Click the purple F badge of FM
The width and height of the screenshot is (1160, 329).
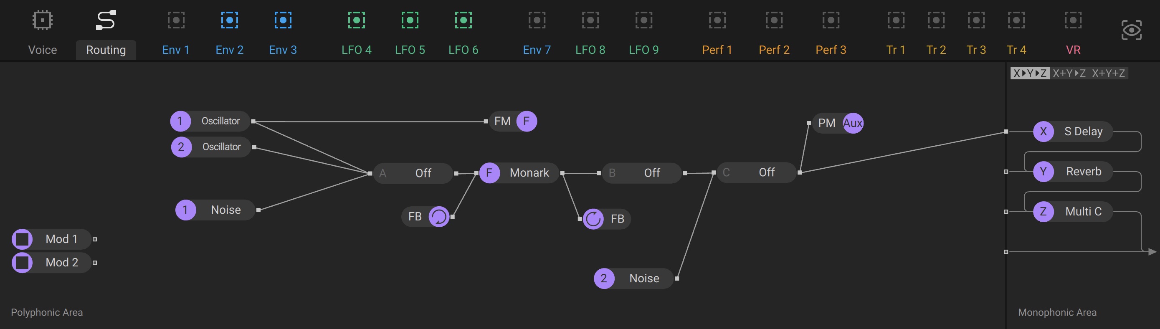point(527,121)
